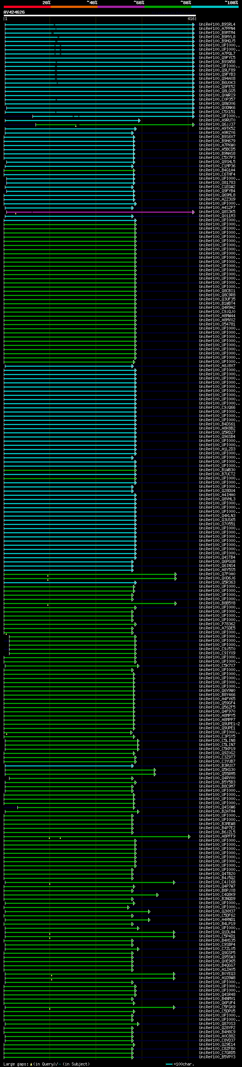The height and width of the screenshot is (1067, 242).
Task: Click hit label UniRef100_Q5KG30
Action: pos(217,769)
